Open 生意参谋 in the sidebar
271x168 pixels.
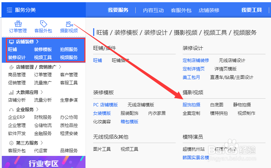point(69,100)
